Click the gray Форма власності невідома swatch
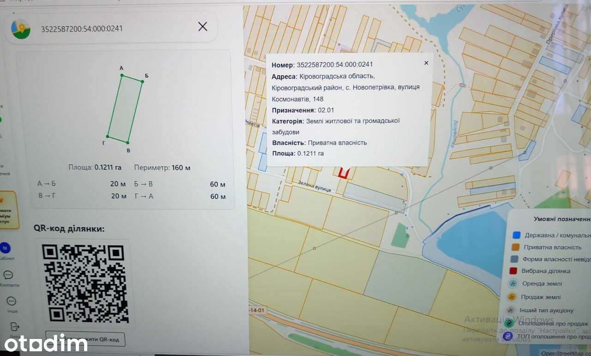The width and height of the screenshot is (591, 356). pos(514,259)
